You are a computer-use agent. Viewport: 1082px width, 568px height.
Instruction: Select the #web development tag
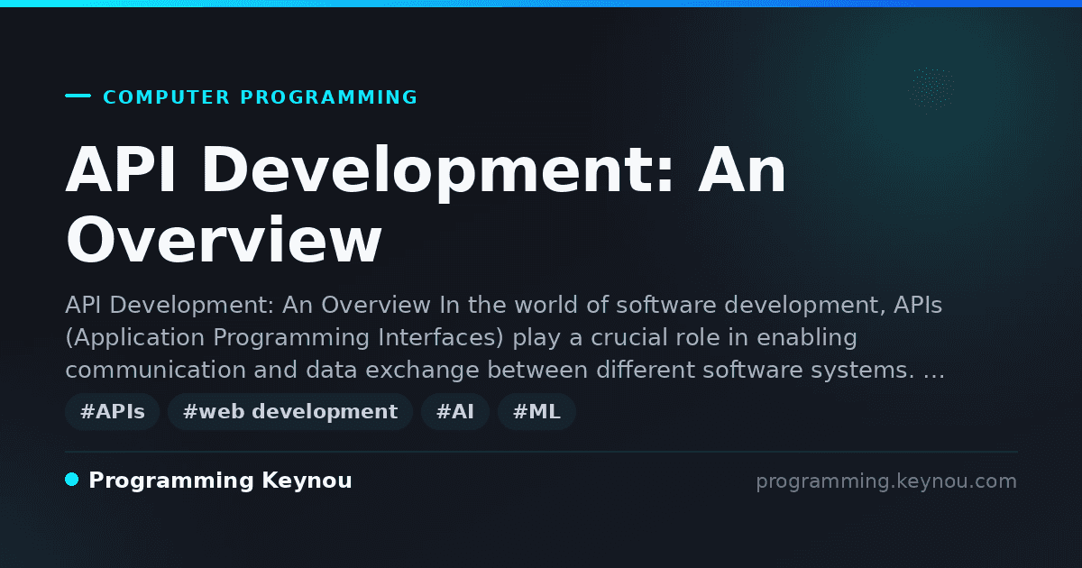tap(289, 412)
